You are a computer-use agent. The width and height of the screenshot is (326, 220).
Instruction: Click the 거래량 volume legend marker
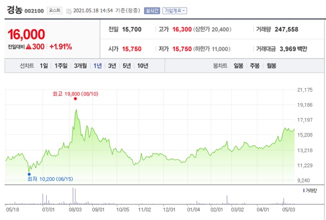point(304,190)
